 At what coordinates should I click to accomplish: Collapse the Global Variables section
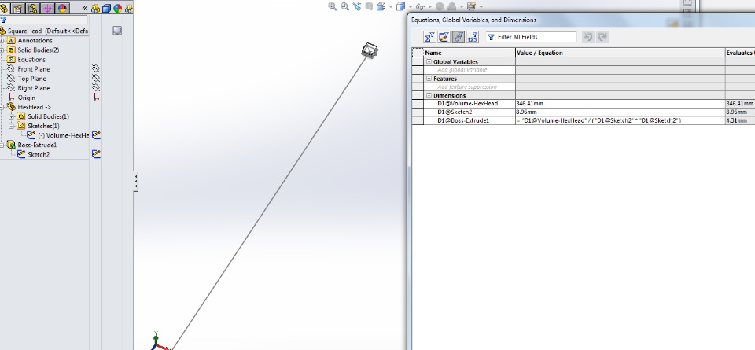(x=429, y=61)
